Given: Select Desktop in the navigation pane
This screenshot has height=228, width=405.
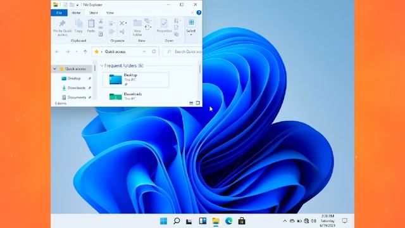Looking at the screenshot, I should 74,79.
